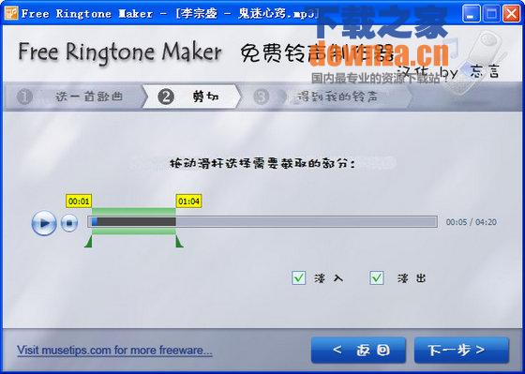525x374 pixels.
Task: Click the 01:04 yellow end time label
Action: click(188, 202)
